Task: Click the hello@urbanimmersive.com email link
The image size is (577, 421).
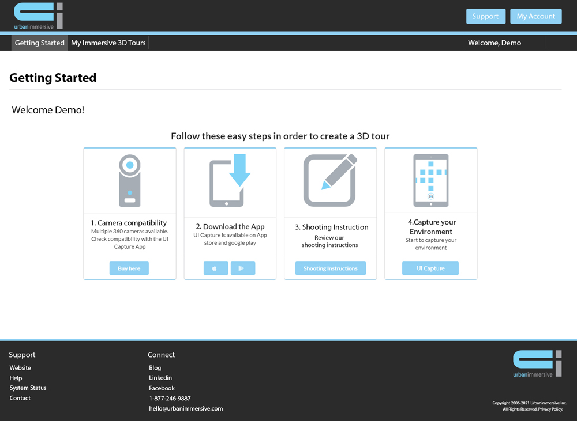Action: click(186, 409)
